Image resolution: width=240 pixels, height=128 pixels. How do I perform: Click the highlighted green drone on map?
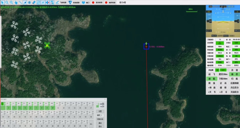pos(47,45)
